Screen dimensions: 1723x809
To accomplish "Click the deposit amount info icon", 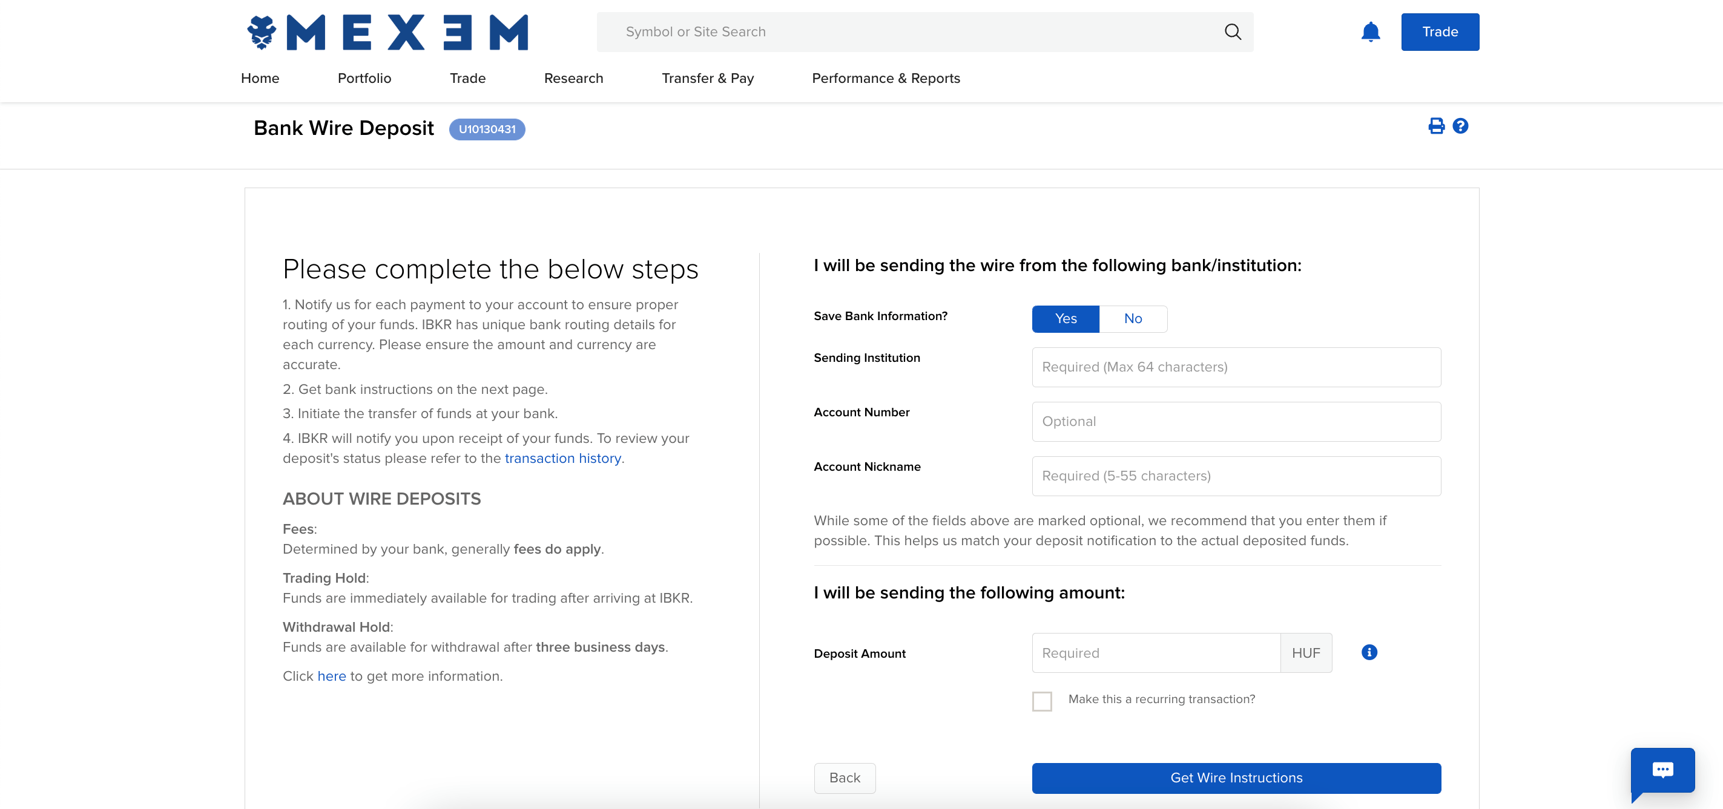I will pyautogui.click(x=1368, y=652).
